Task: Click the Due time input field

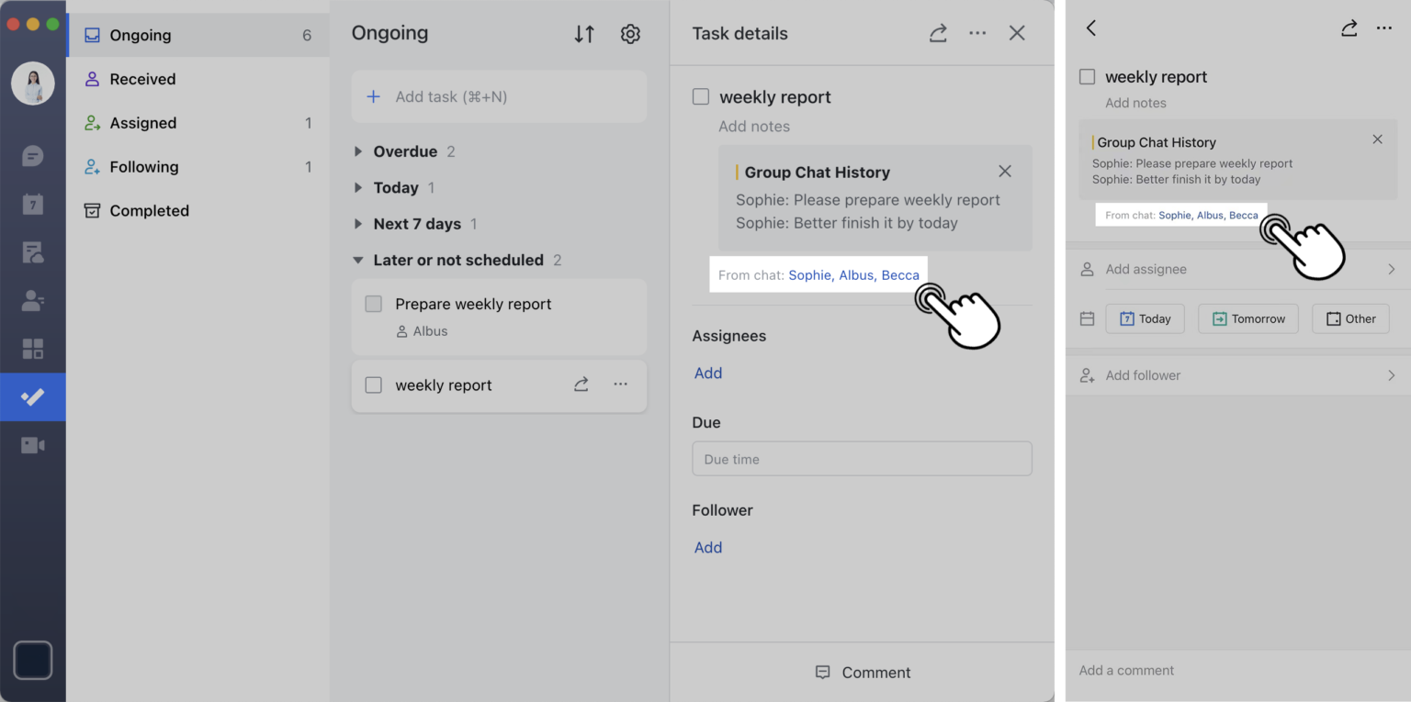Action: click(862, 458)
